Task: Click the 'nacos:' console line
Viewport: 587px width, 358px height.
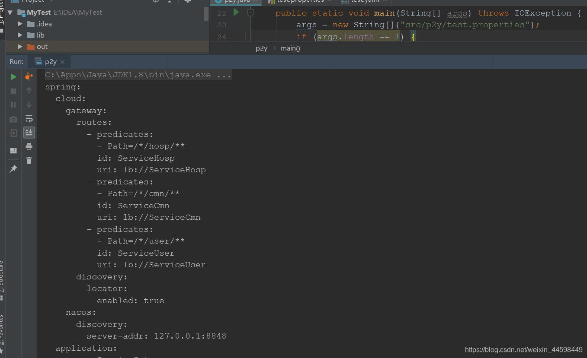Action: (81, 312)
